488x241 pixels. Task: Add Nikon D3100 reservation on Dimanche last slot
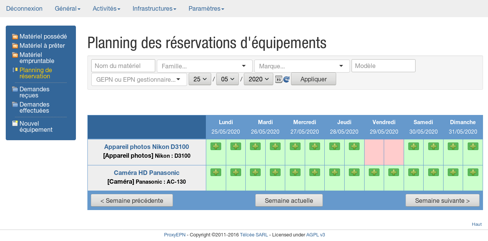pos(473,146)
